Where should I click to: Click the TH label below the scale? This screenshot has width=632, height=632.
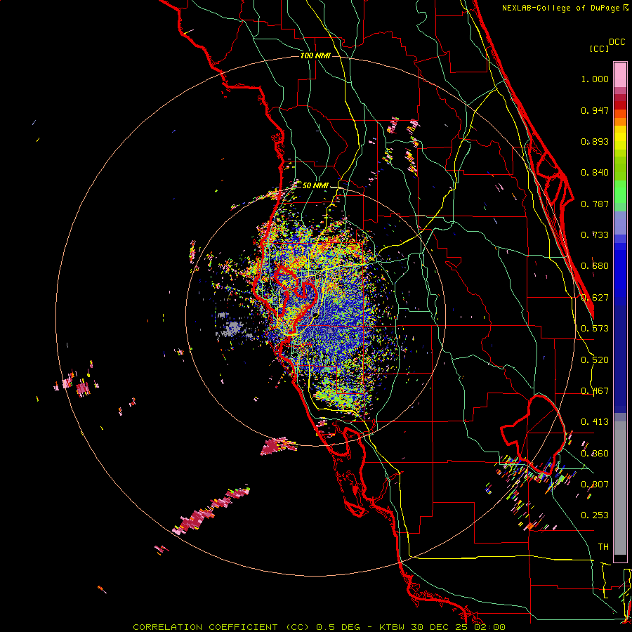pyautogui.click(x=603, y=547)
